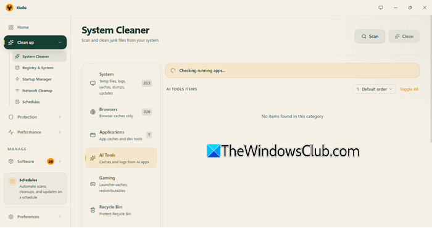Image resolution: width=432 pixels, height=228 pixels.
Task: Click the main window vertical scrollbar
Action: pos(431,78)
